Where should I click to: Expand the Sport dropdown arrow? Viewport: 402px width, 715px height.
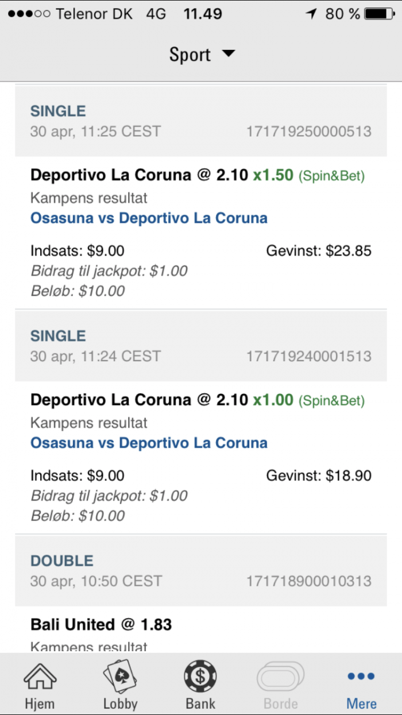point(229,54)
